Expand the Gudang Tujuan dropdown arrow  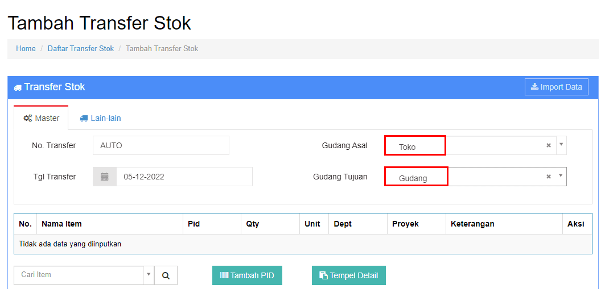pyautogui.click(x=561, y=175)
